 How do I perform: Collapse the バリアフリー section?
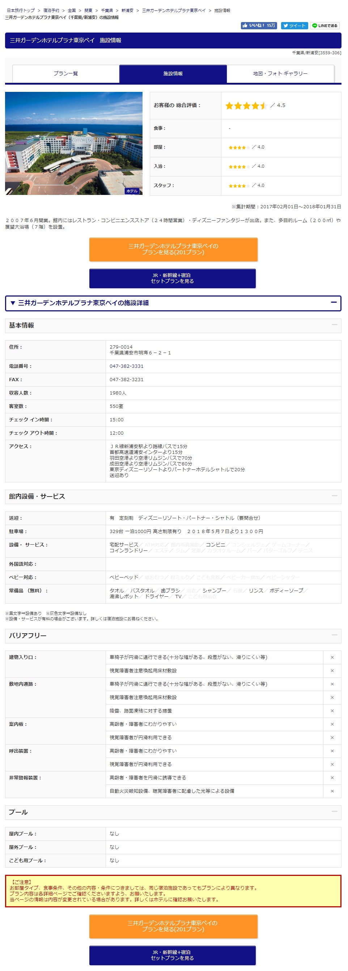pyautogui.click(x=334, y=635)
